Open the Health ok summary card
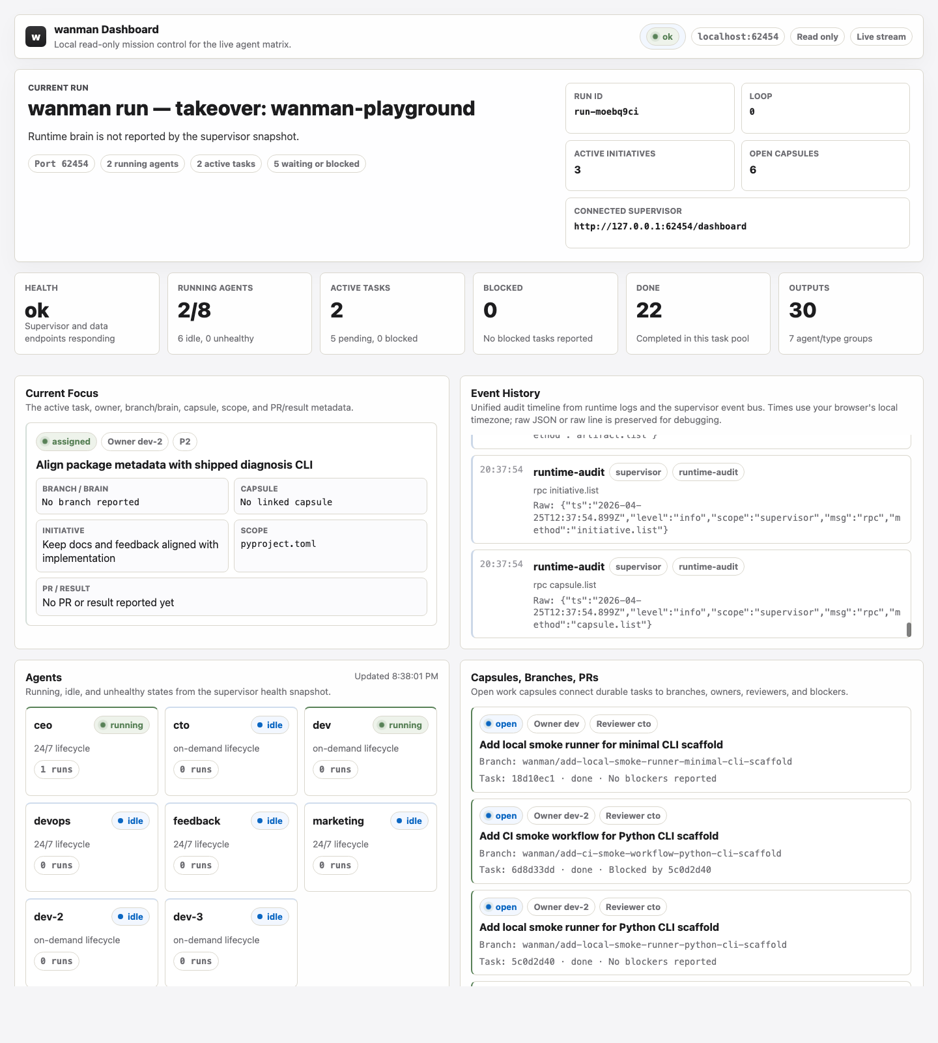 87,314
